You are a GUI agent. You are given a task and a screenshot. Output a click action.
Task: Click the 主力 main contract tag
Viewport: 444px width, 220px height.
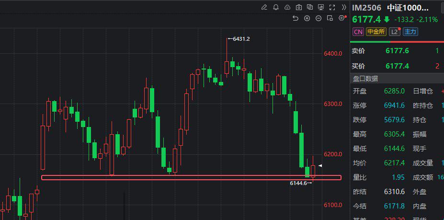pos(410,32)
